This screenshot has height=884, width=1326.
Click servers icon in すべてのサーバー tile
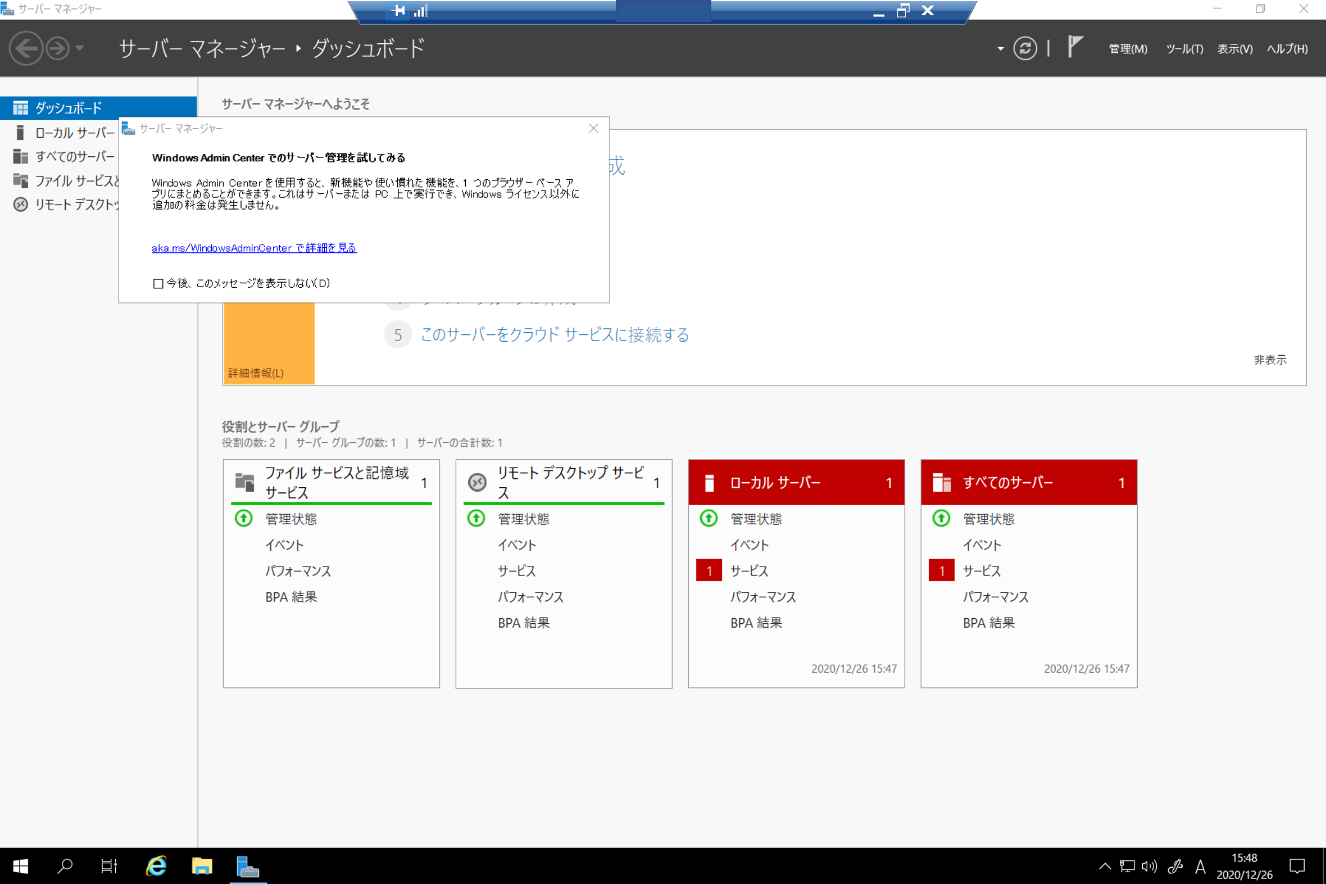pos(942,483)
